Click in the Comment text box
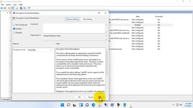The image size is (193, 108). tap(74, 28)
